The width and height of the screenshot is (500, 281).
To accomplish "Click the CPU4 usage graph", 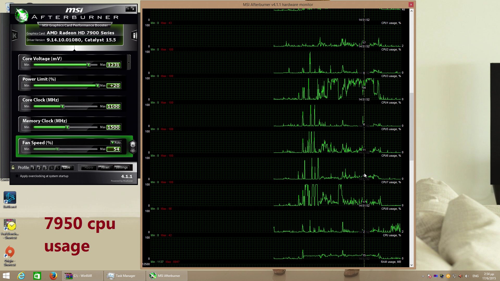I will tap(276, 116).
